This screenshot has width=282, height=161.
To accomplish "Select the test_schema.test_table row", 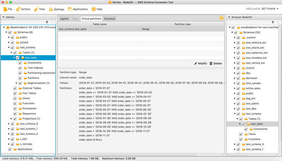I will 141,29.
